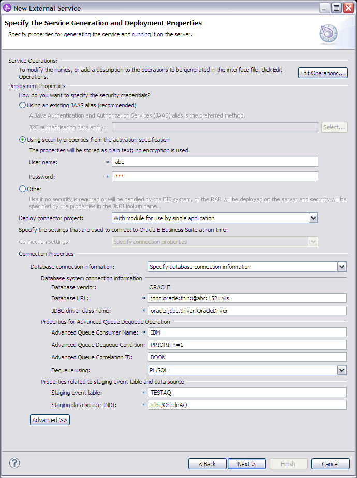Open the help question mark icon
Image resolution: width=357 pixels, height=478 pixels.
point(14,463)
